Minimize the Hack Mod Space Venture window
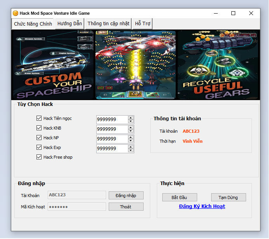The image size is (269, 239). [x=216, y=13]
